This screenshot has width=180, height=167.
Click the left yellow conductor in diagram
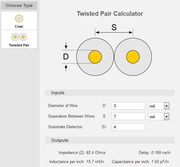click(95, 57)
